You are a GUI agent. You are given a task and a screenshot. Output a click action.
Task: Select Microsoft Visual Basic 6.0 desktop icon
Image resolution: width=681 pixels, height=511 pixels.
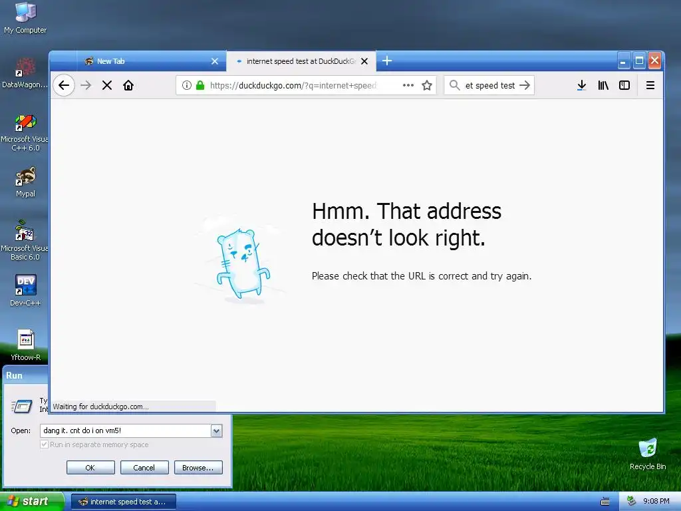coord(25,240)
